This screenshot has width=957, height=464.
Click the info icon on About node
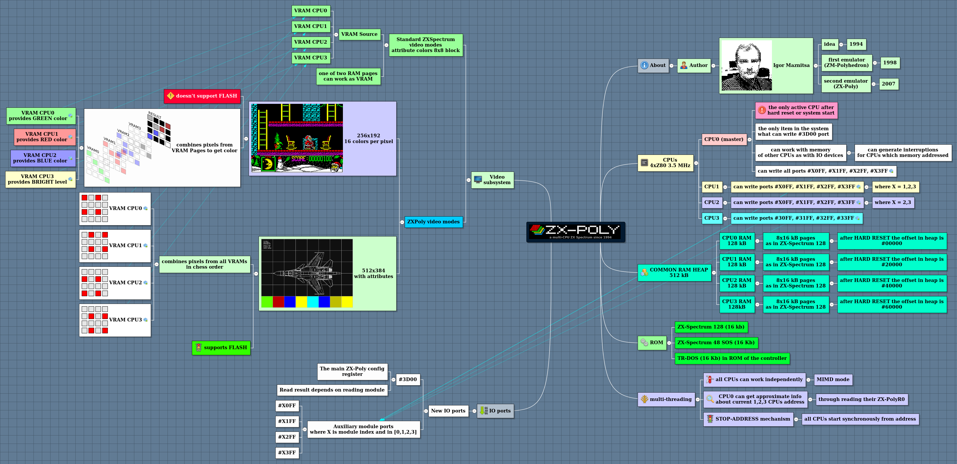(x=644, y=65)
